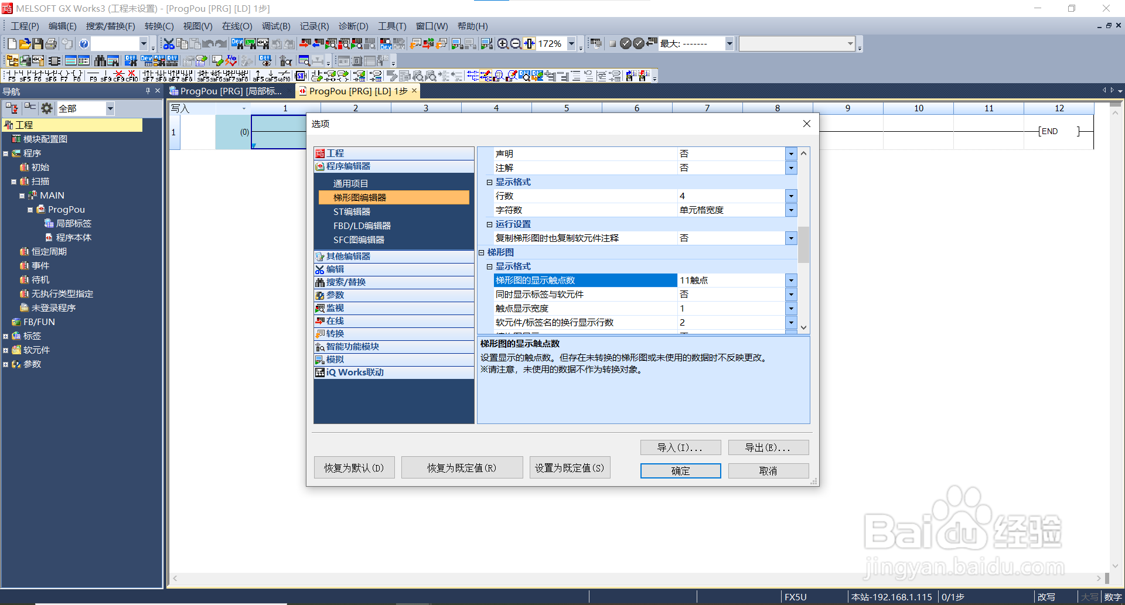
Task: Click the options list scroll down arrow
Action: pos(804,328)
